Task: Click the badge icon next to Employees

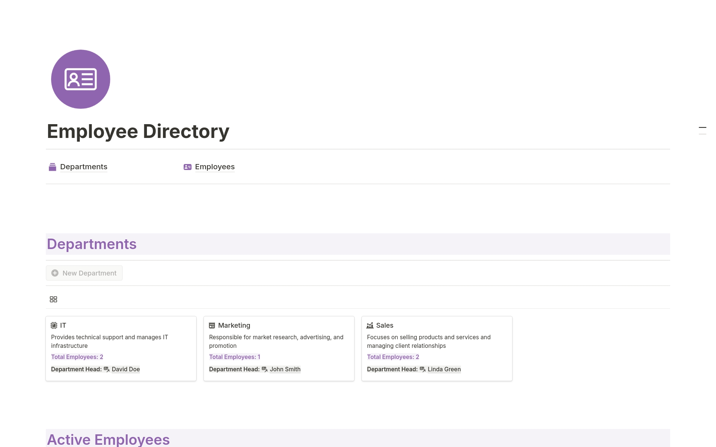Action: pyautogui.click(x=187, y=167)
